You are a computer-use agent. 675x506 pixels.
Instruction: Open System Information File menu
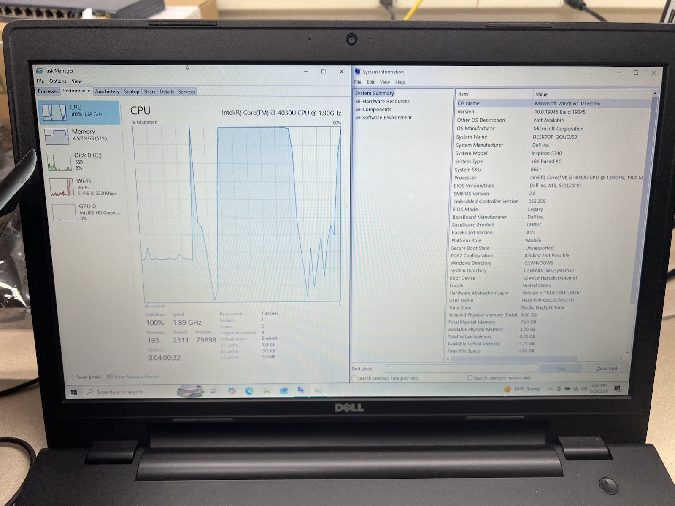pos(358,82)
